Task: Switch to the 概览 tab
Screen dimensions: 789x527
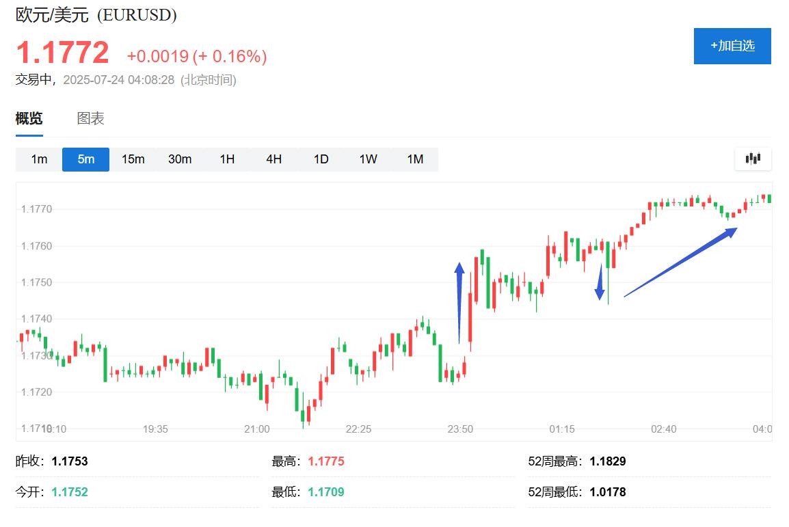Action: (29, 119)
